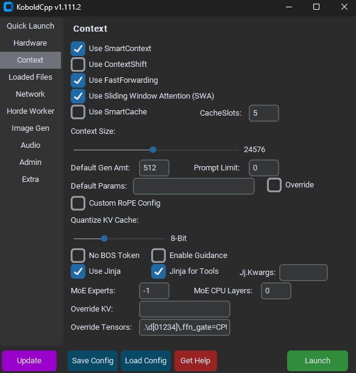The image size is (356, 373).
Task: Open the Extra tab
Action: click(x=30, y=180)
